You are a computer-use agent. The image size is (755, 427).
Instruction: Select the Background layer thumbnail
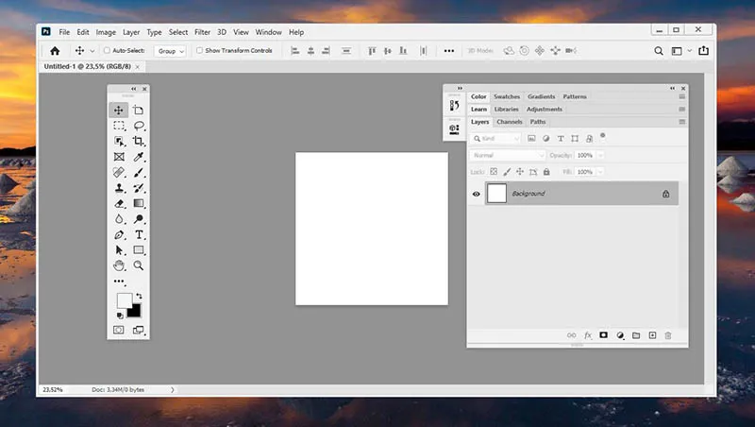(x=496, y=194)
